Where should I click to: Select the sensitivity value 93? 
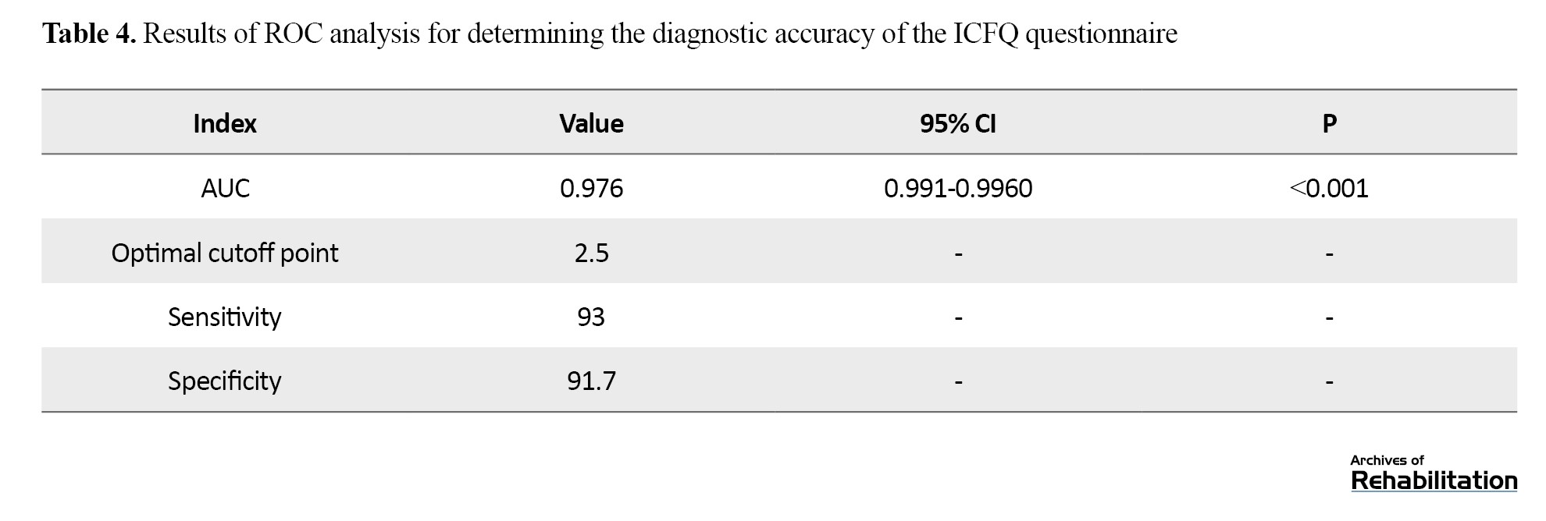tap(591, 317)
